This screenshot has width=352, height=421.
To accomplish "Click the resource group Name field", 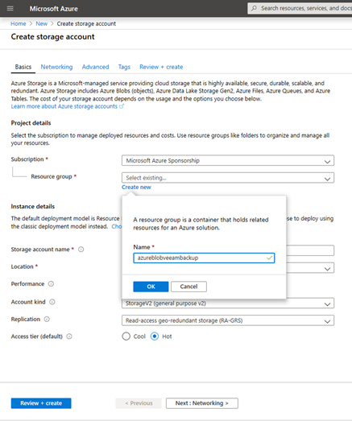I will coord(204,258).
